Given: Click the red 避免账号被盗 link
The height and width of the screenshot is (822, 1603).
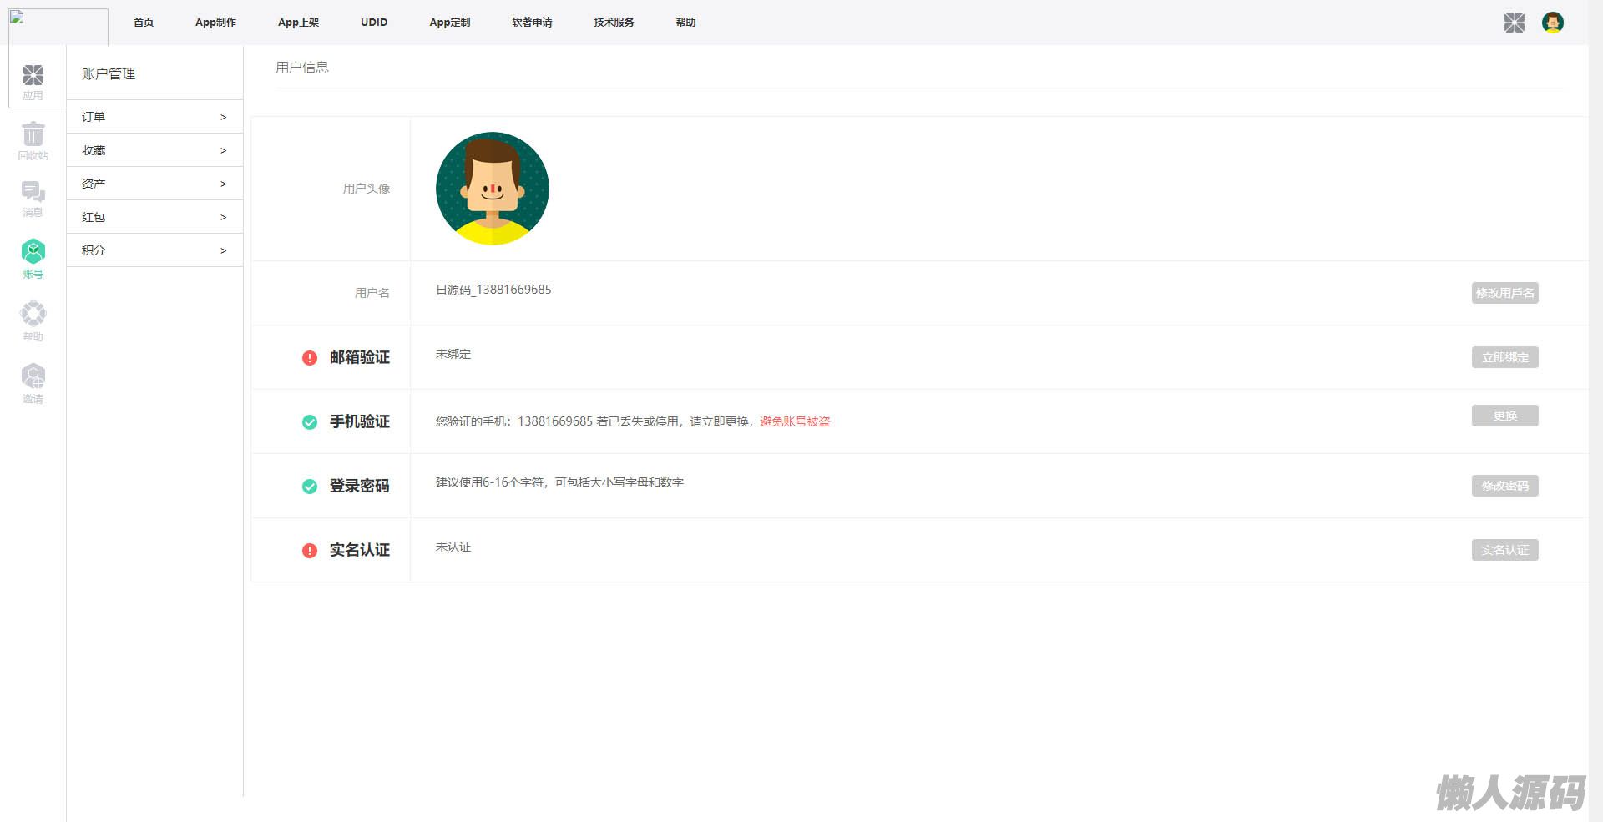Looking at the screenshot, I should click(795, 422).
